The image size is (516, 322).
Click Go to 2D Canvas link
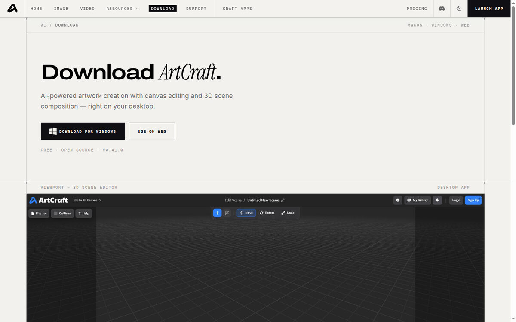point(88,200)
